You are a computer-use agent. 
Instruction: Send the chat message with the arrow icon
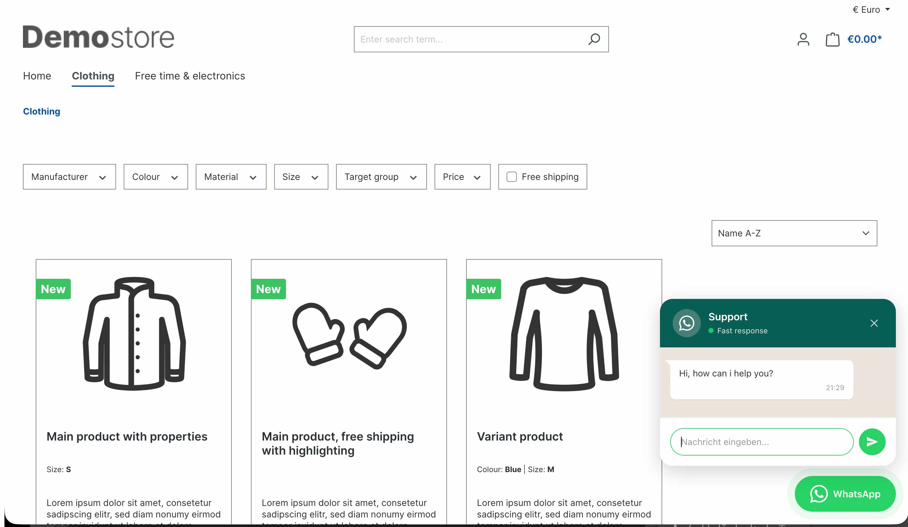click(872, 442)
